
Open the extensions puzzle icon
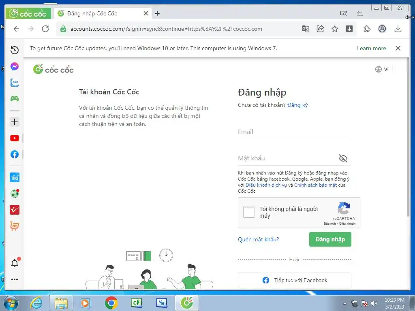tap(367, 29)
